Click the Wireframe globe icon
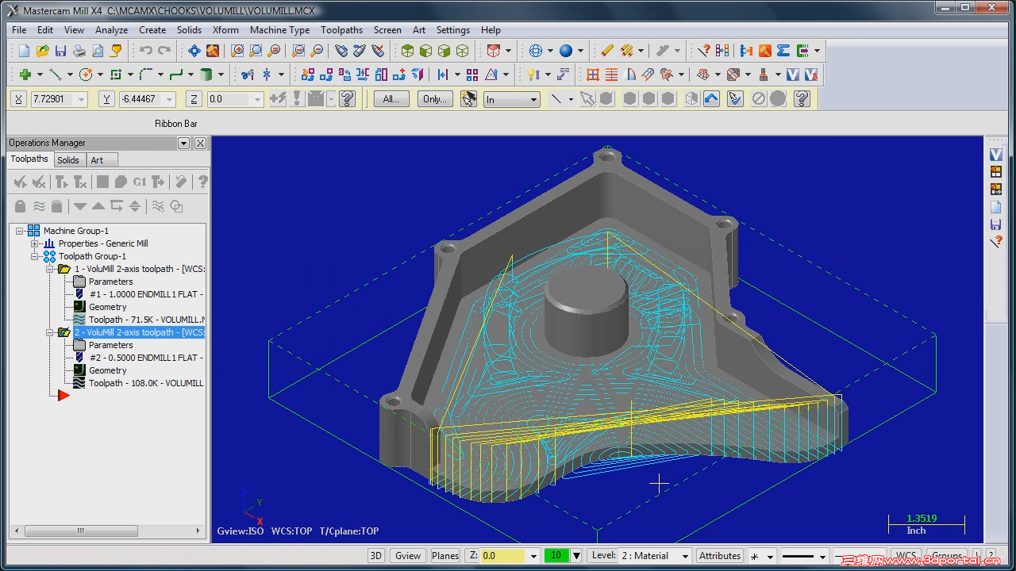 tap(536, 51)
